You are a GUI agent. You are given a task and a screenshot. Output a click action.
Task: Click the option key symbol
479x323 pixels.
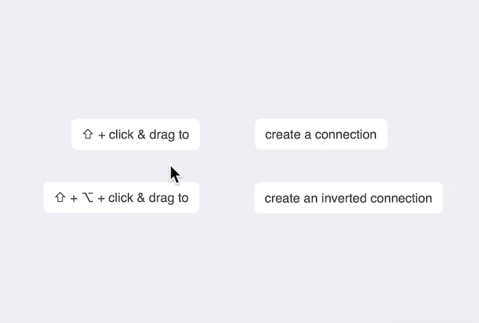click(x=87, y=198)
